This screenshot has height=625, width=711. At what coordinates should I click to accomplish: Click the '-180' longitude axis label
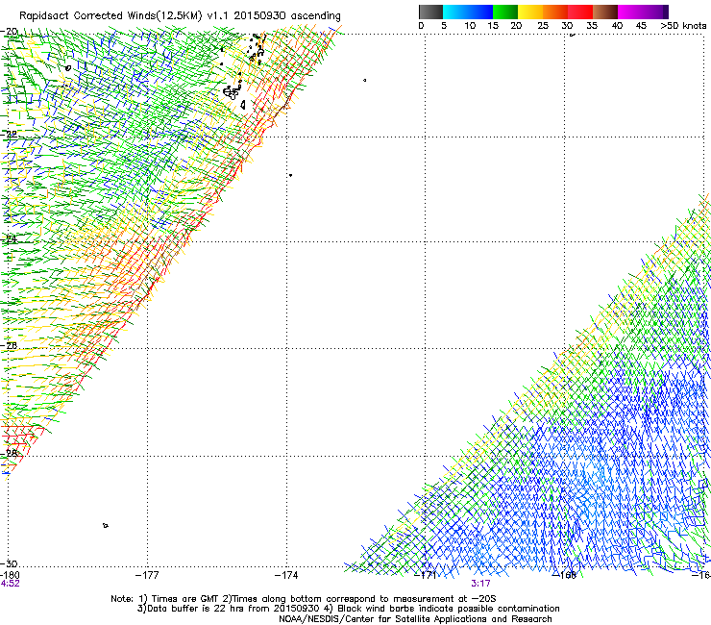point(10,575)
